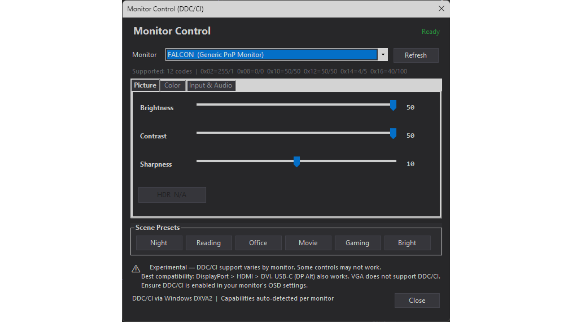Screen dimensions: 572x322
Task: Expand the monitor dropdown arrow
Action: coord(383,55)
